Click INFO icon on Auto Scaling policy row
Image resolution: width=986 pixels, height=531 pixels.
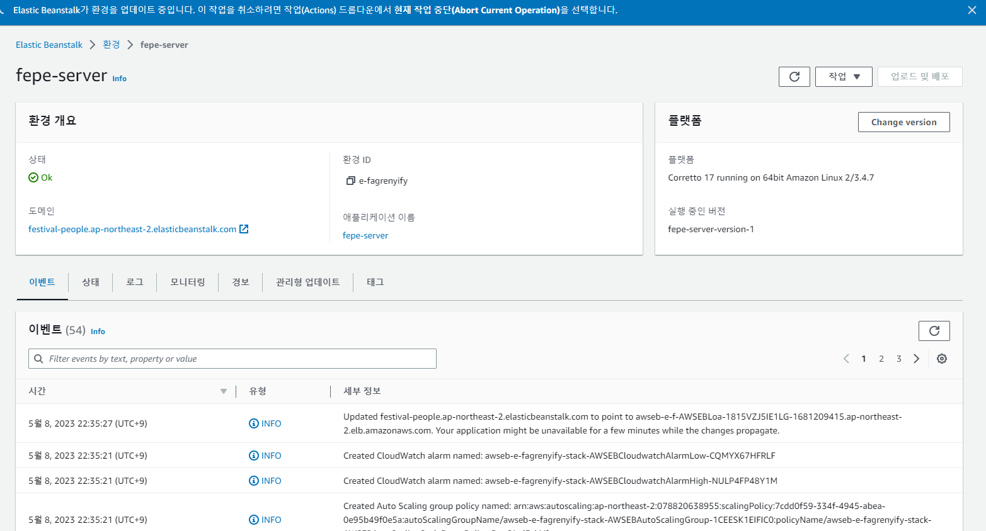254,520
